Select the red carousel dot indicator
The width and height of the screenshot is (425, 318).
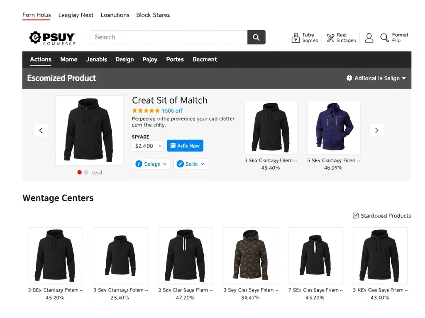pos(79,172)
